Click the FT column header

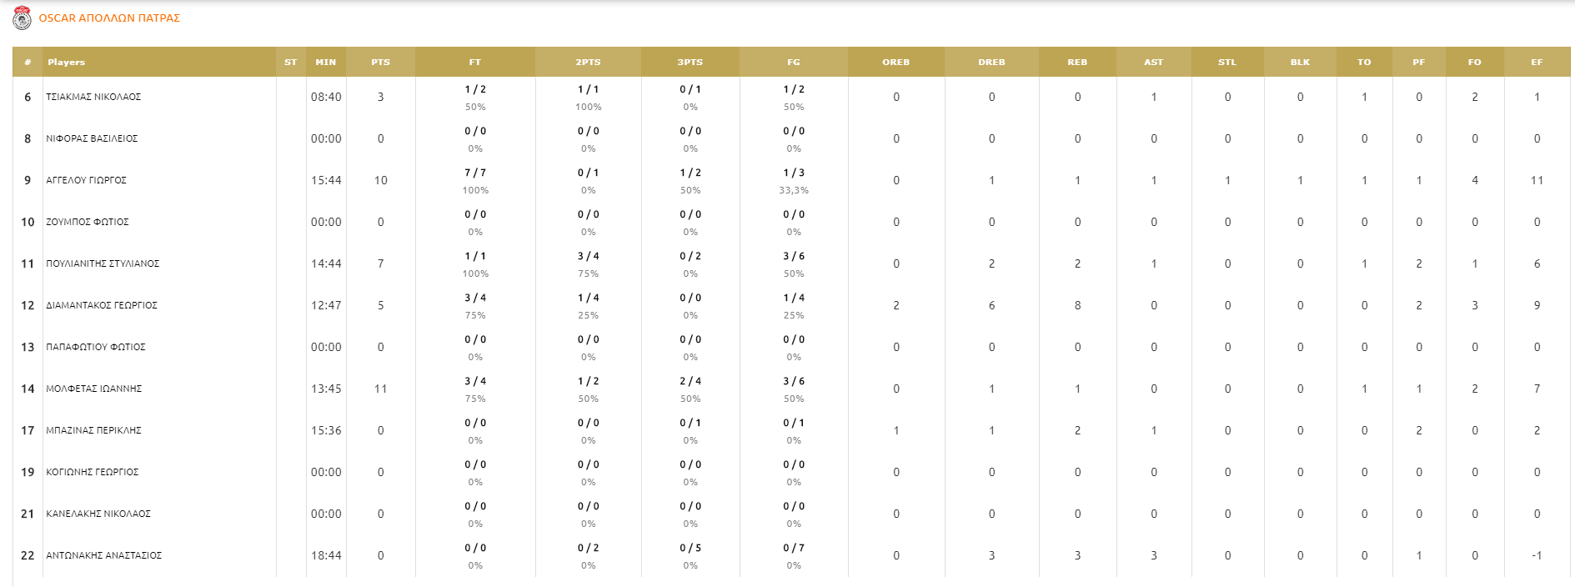(474, 62)
